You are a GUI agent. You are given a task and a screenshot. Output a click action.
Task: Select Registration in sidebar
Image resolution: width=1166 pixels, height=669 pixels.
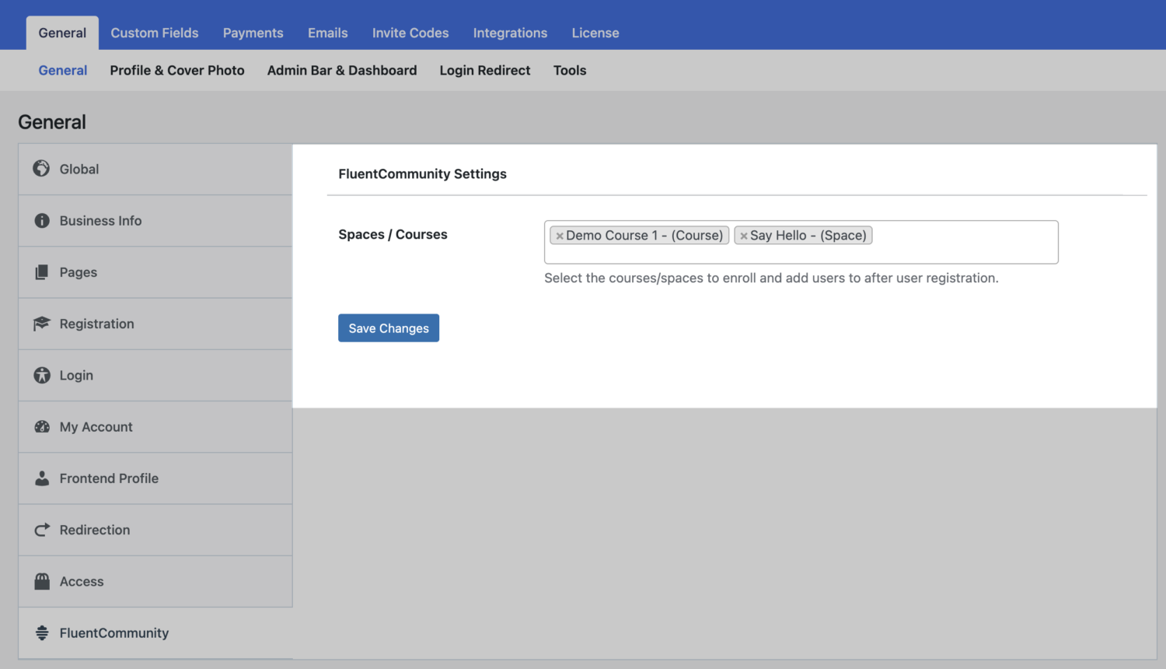click(x=155, y=324)
